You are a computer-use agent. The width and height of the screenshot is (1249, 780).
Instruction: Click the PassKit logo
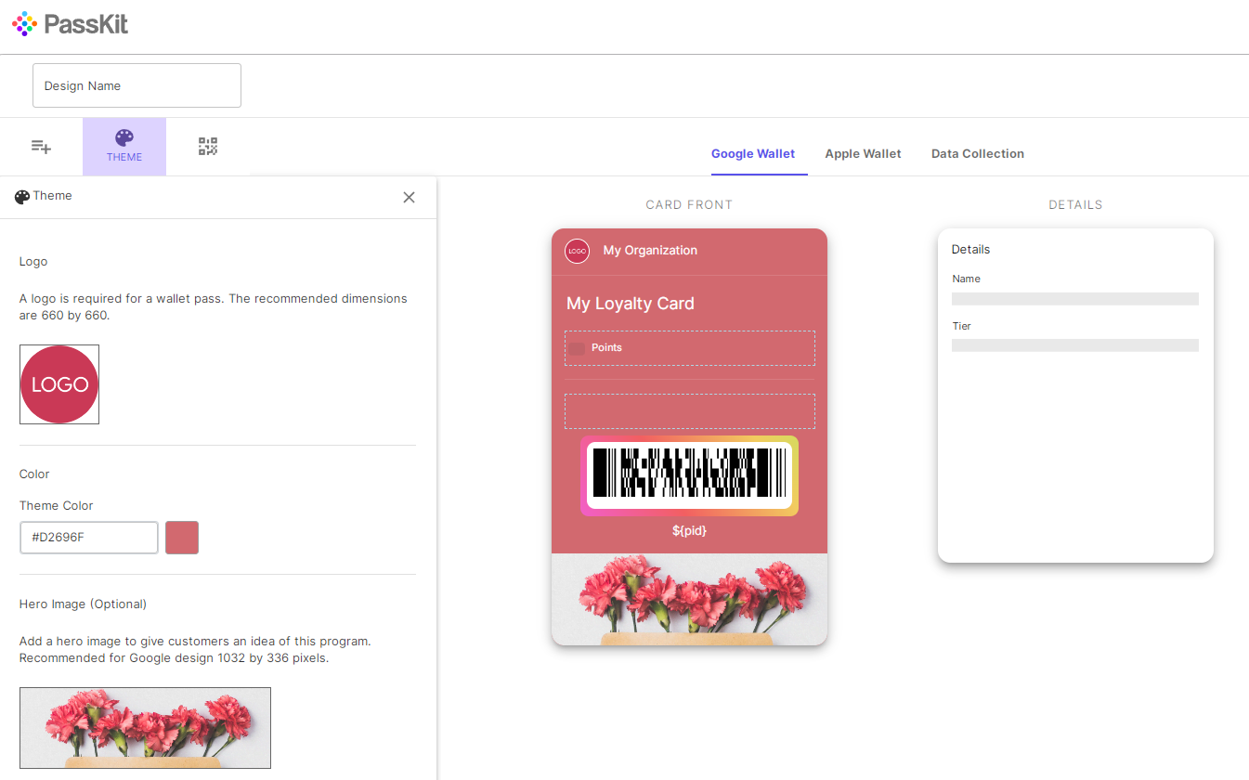(x=71, y=24)
